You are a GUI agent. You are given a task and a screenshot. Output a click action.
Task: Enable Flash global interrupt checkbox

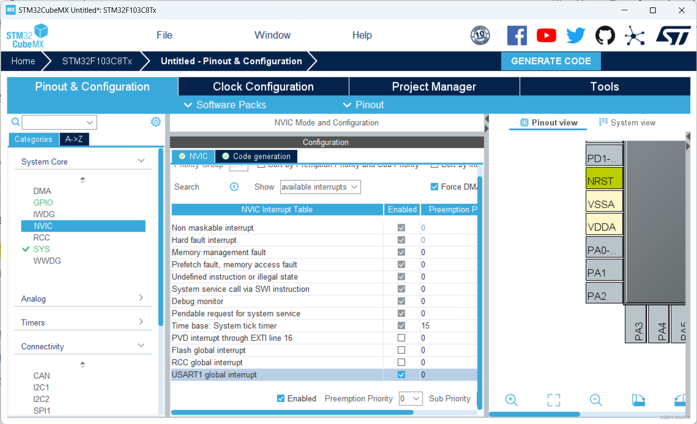pyautogui.click(x=401, y=350)
